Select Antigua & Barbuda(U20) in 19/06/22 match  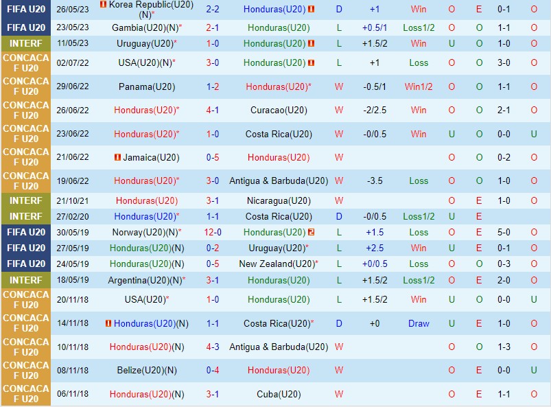(x=278, y=181)
